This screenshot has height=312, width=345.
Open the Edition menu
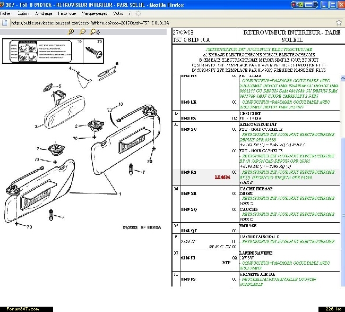(23, 13)
